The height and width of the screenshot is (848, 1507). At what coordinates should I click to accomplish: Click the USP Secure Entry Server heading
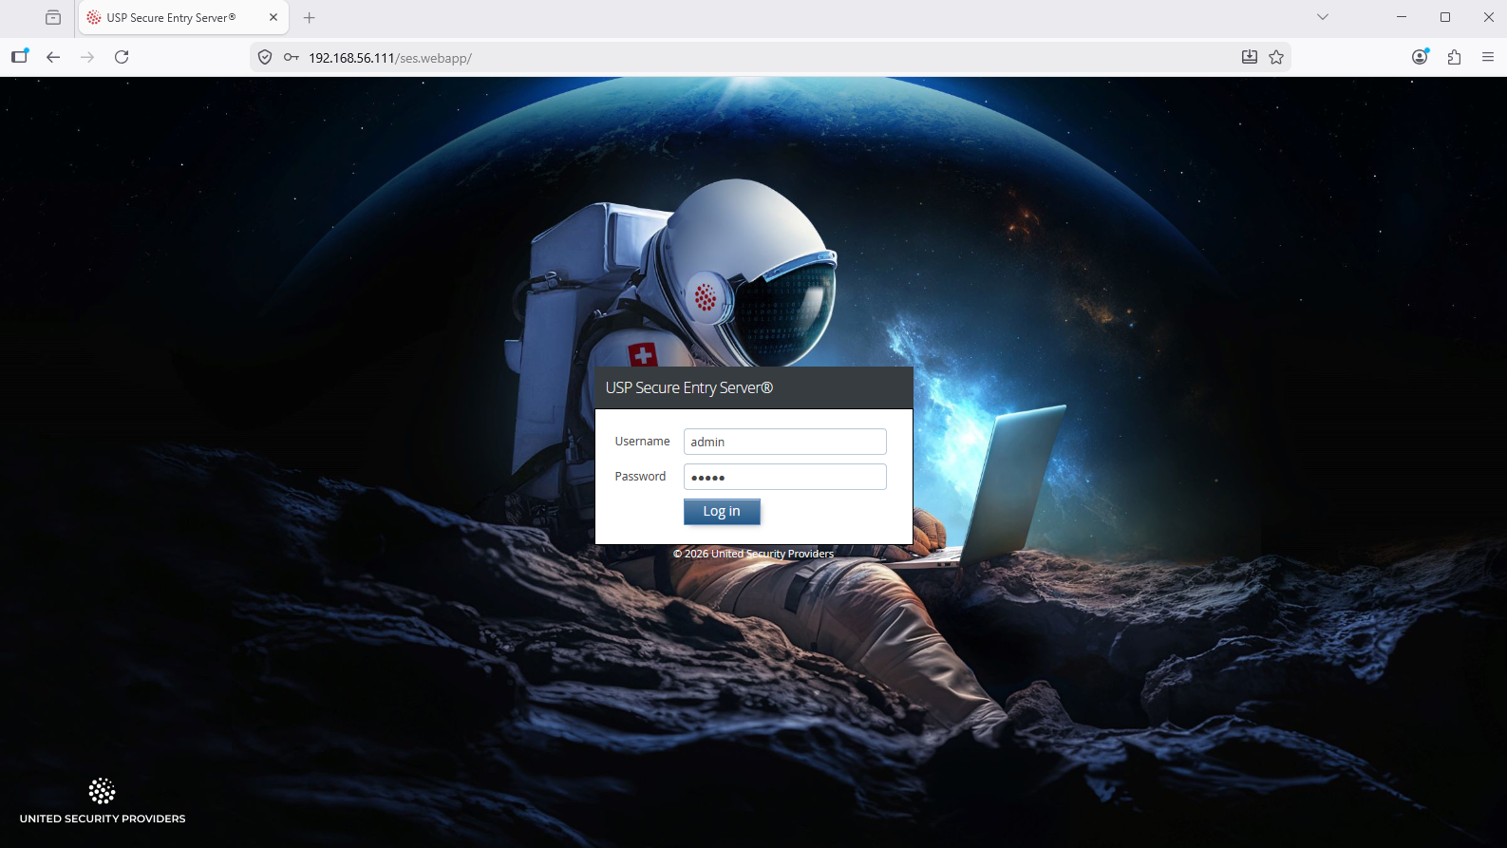pos(689,387)
